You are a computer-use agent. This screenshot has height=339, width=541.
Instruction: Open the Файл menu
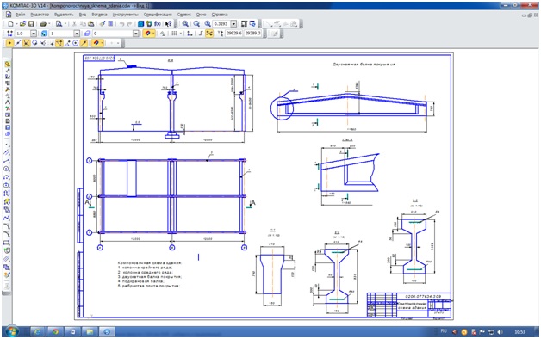click(x=21, y=15)
